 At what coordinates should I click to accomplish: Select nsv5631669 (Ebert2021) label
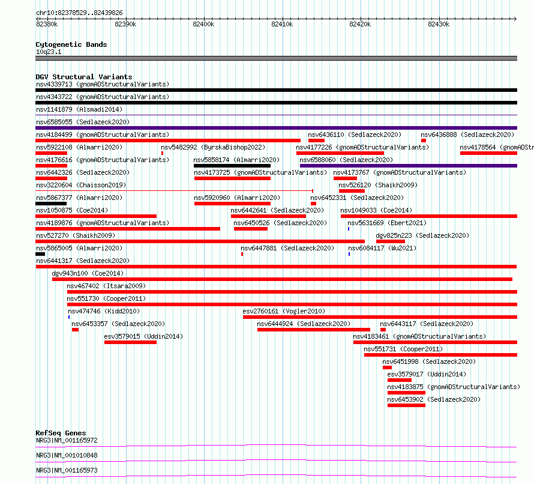pos(387,223)
